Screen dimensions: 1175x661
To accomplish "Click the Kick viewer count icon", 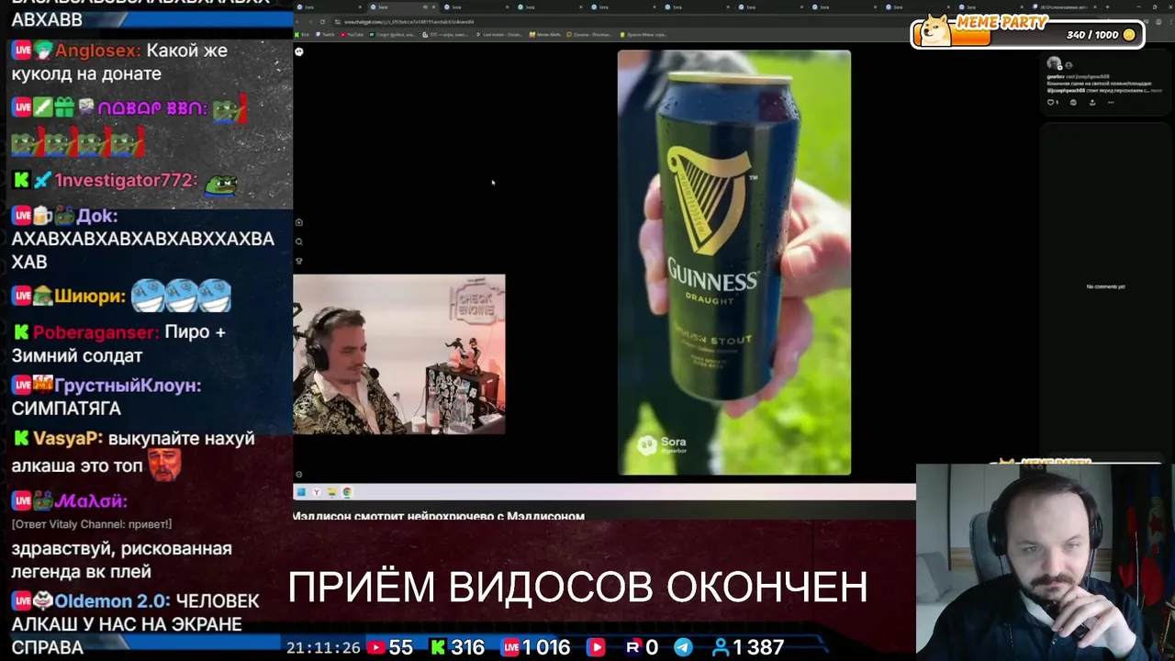I will pos(438,647).
